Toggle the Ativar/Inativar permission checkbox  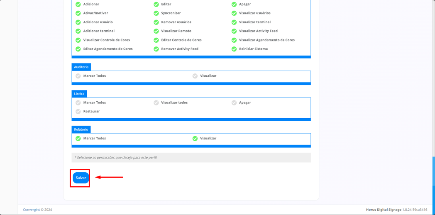click(x=78, y=13)
